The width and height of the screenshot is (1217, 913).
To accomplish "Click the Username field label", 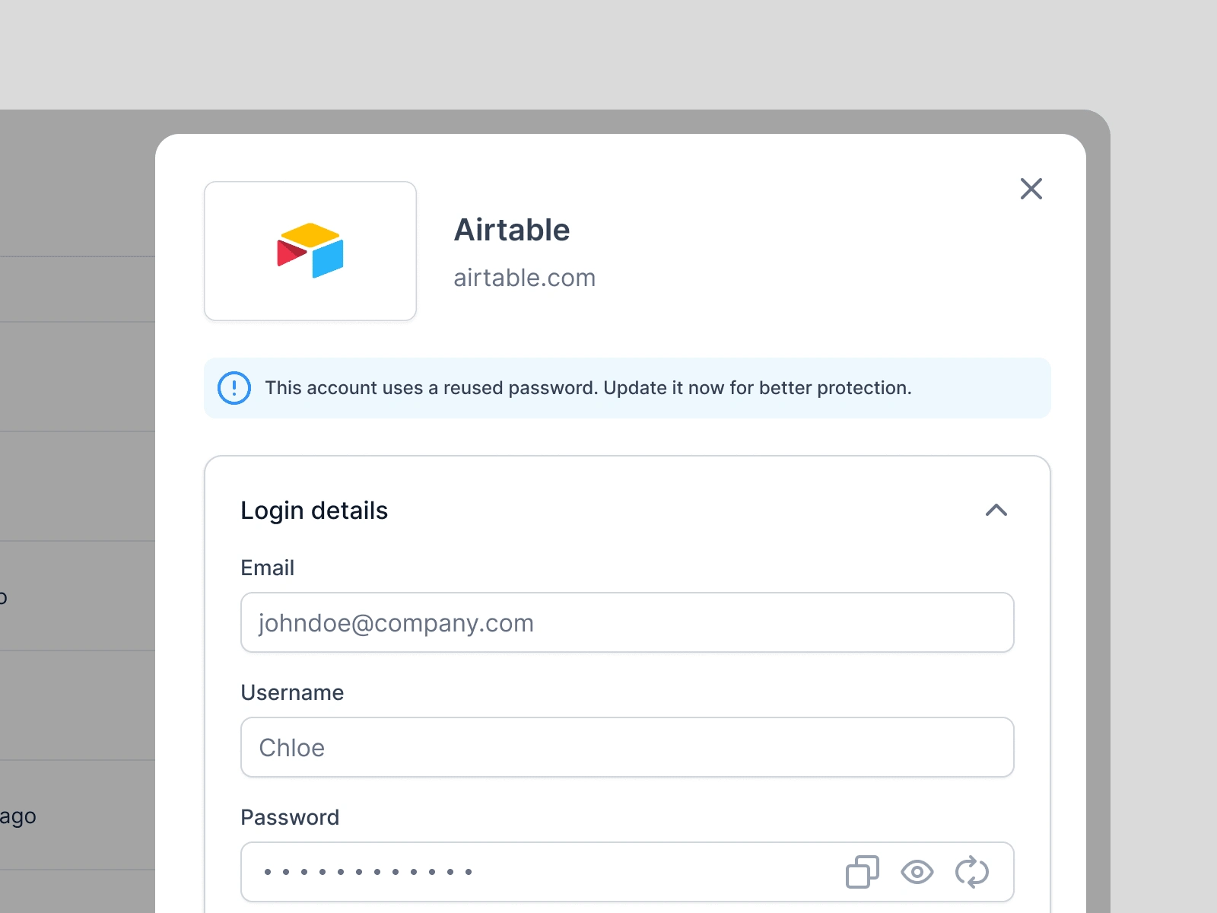I will click(x=292, y=692).
